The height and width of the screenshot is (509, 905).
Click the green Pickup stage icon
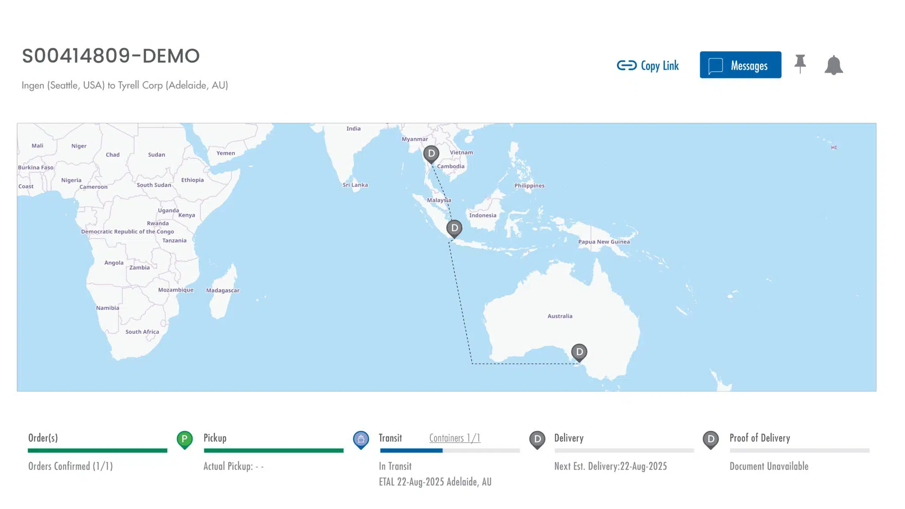click(x=185, y=439)
